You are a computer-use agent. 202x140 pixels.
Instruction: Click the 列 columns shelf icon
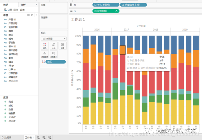click(71, 5)
